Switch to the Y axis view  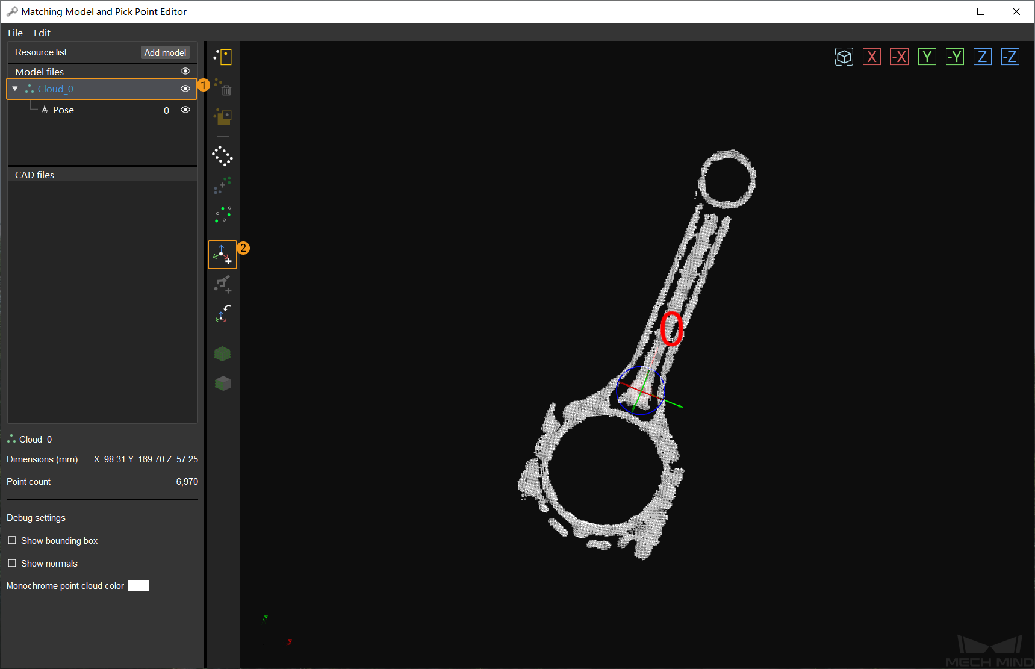pyautogui.click(x=927, y=57)
